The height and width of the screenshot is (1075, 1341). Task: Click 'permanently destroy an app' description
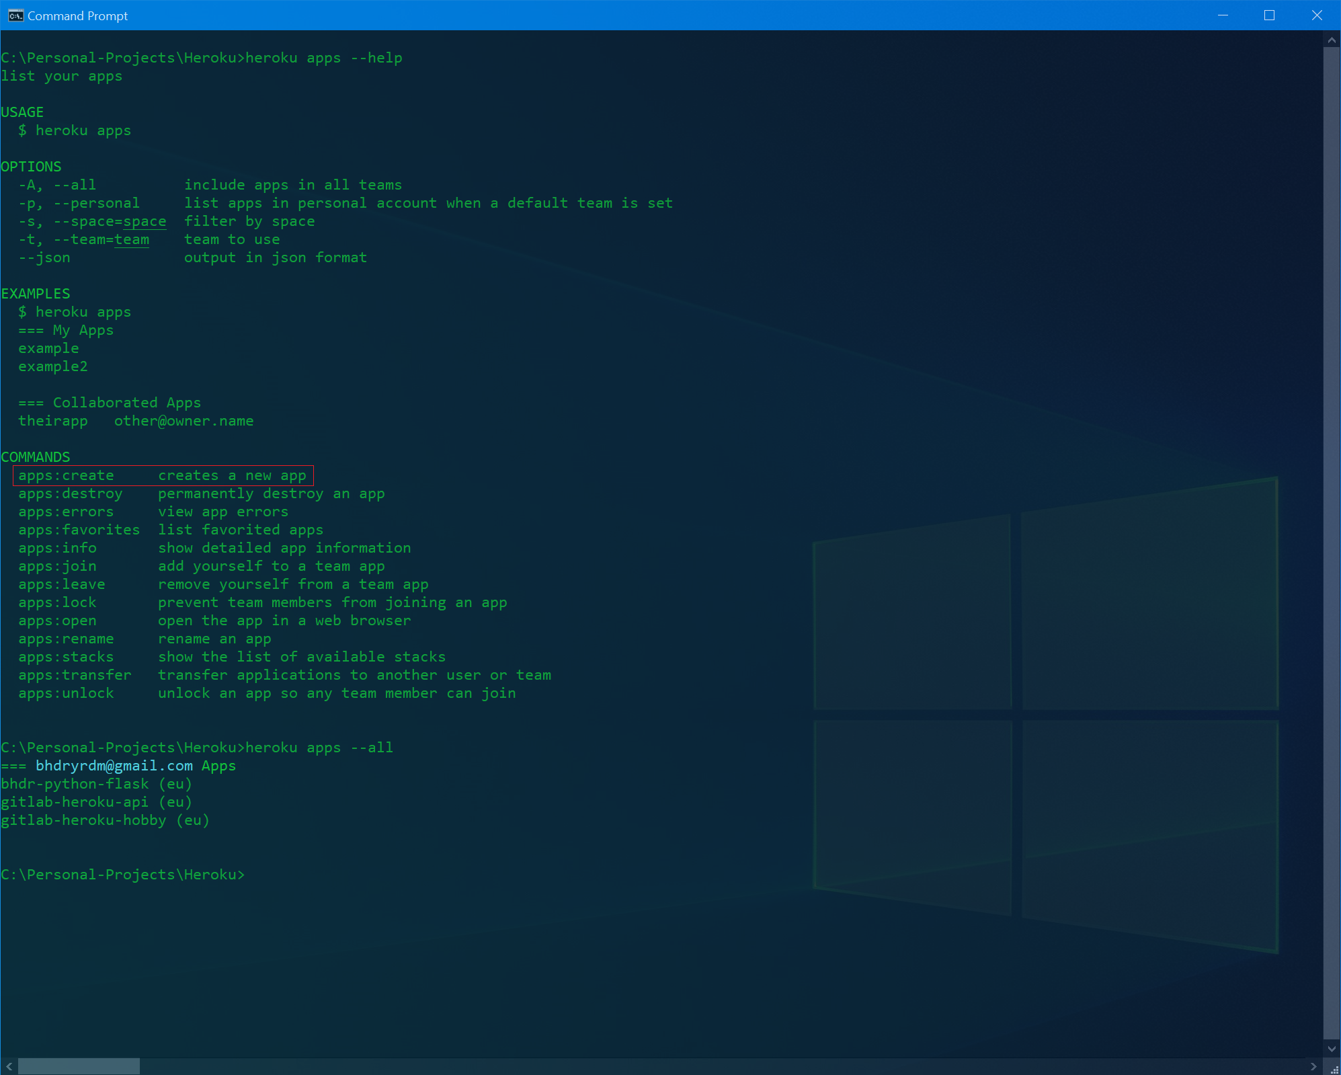[272, 493]
